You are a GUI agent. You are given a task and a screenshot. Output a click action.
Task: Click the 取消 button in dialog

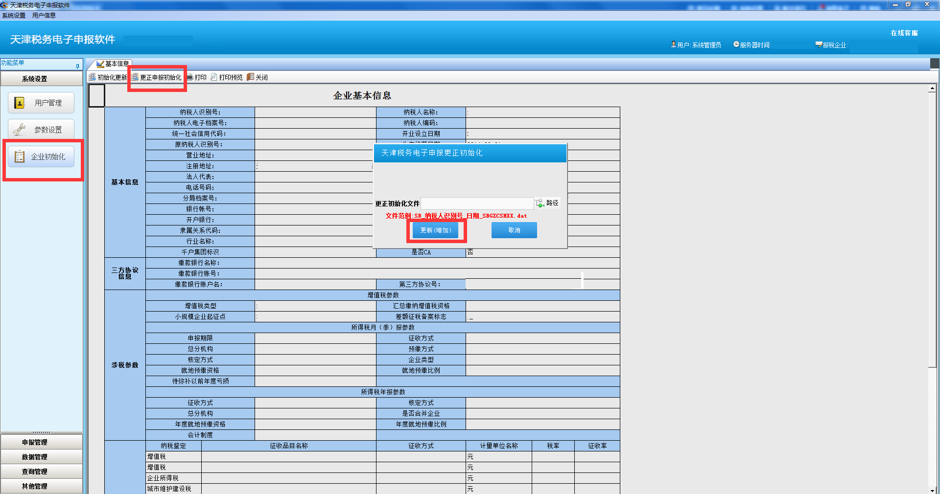pyautogui.click(x=514, y=230)
